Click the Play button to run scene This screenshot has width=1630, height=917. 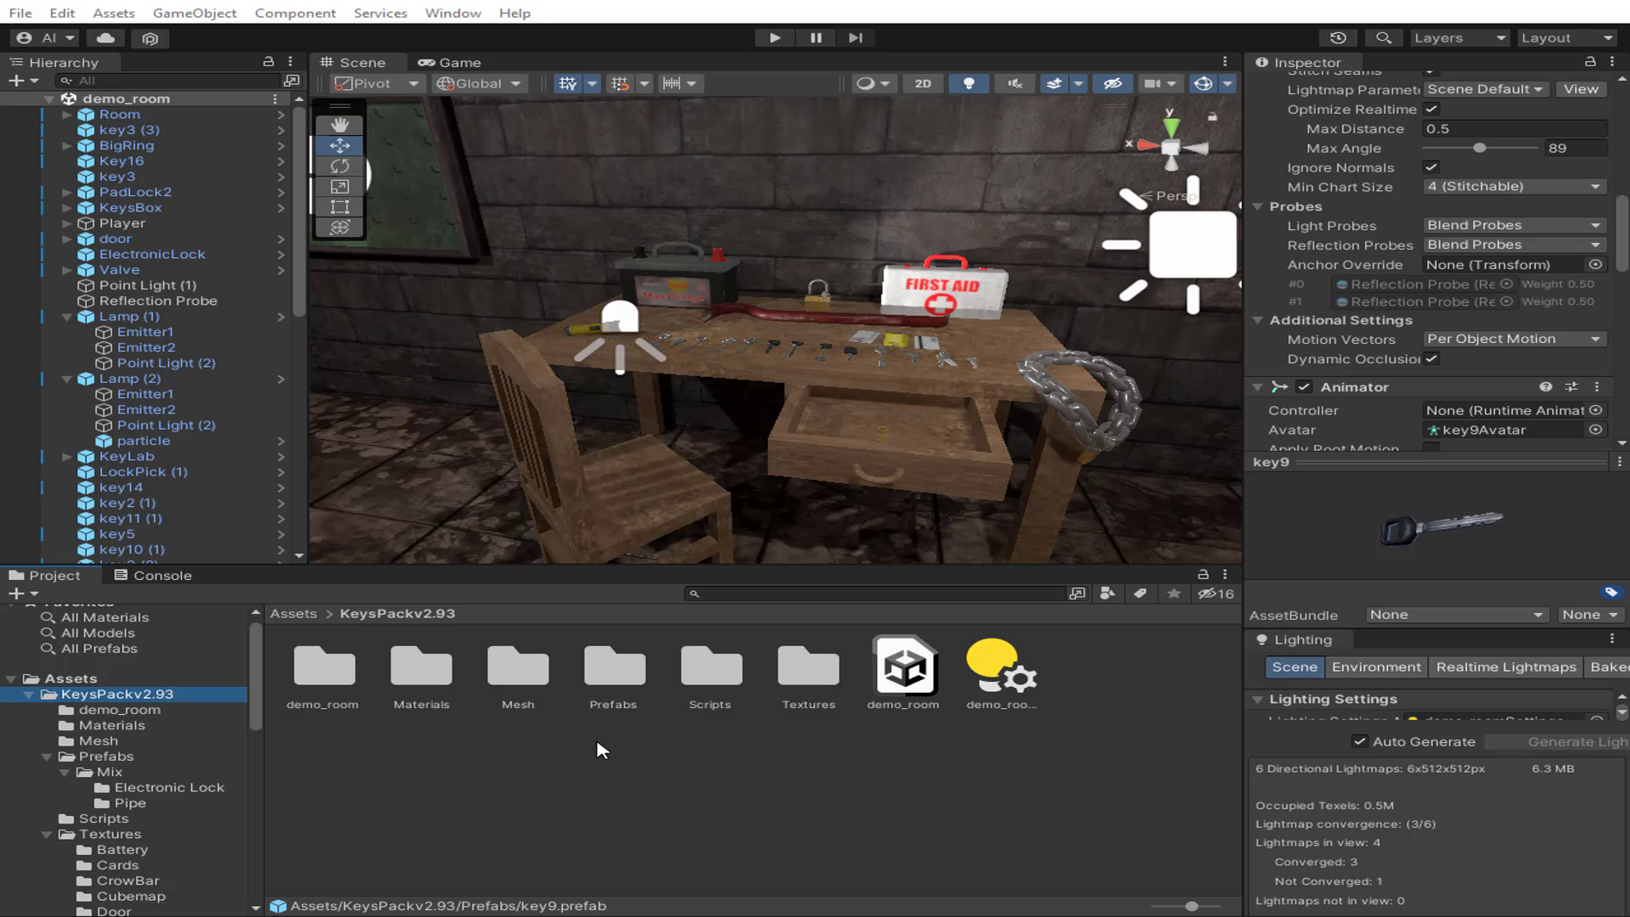775,37
